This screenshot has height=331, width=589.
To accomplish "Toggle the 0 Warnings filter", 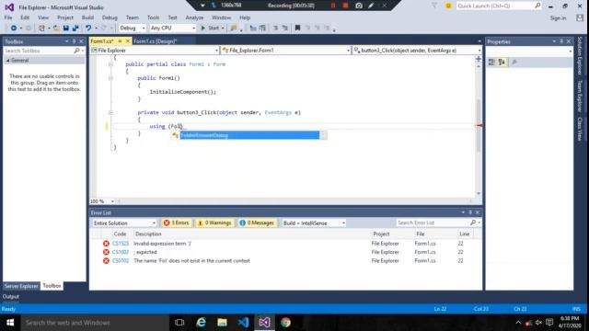I will coord(214,223).
